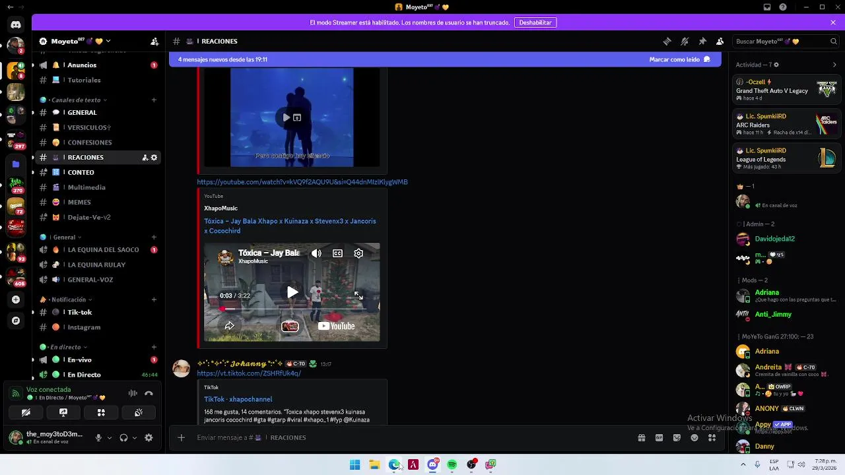Explore discoverable servers compass icon
The width and height of the screenshot is (845, 475).
pyautogui.click(x=16, y=321)
